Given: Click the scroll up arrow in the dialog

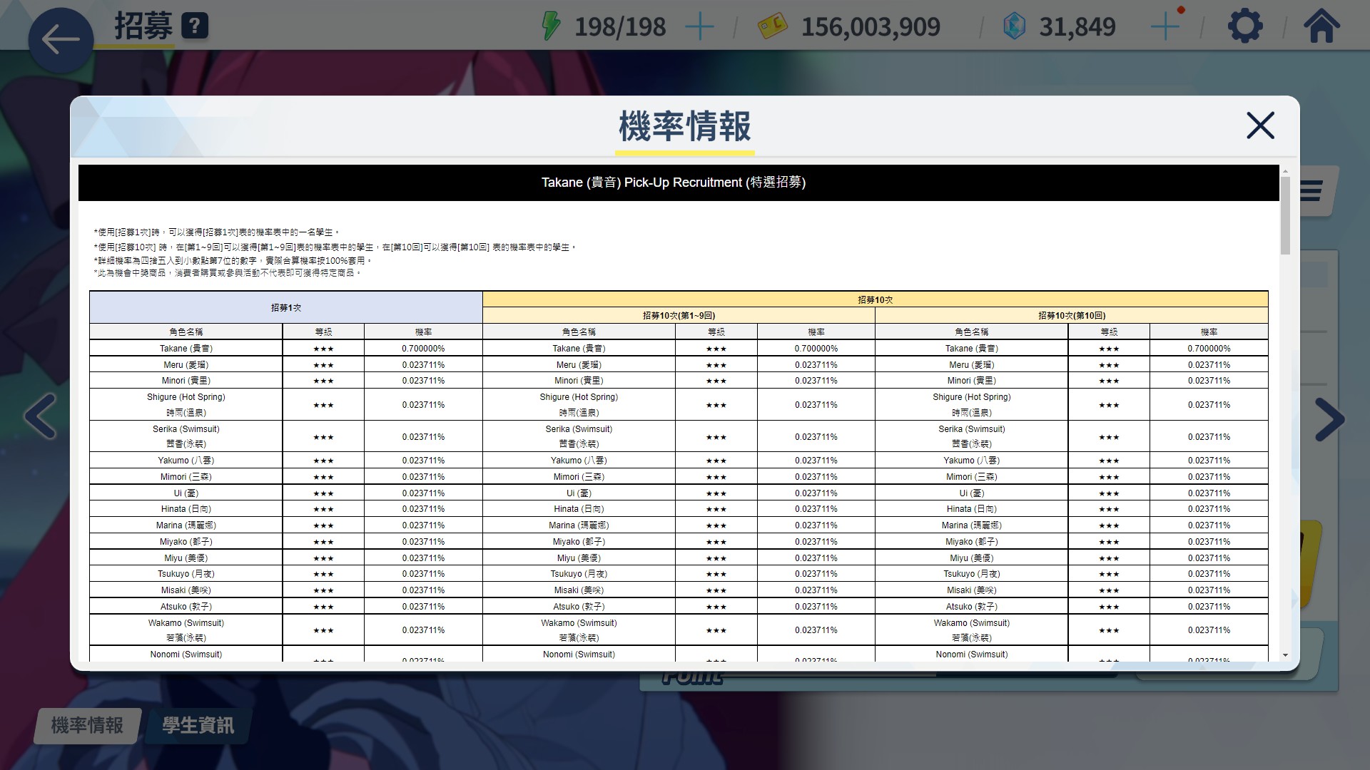Looking at the screenshot, I should [1285, 171].
